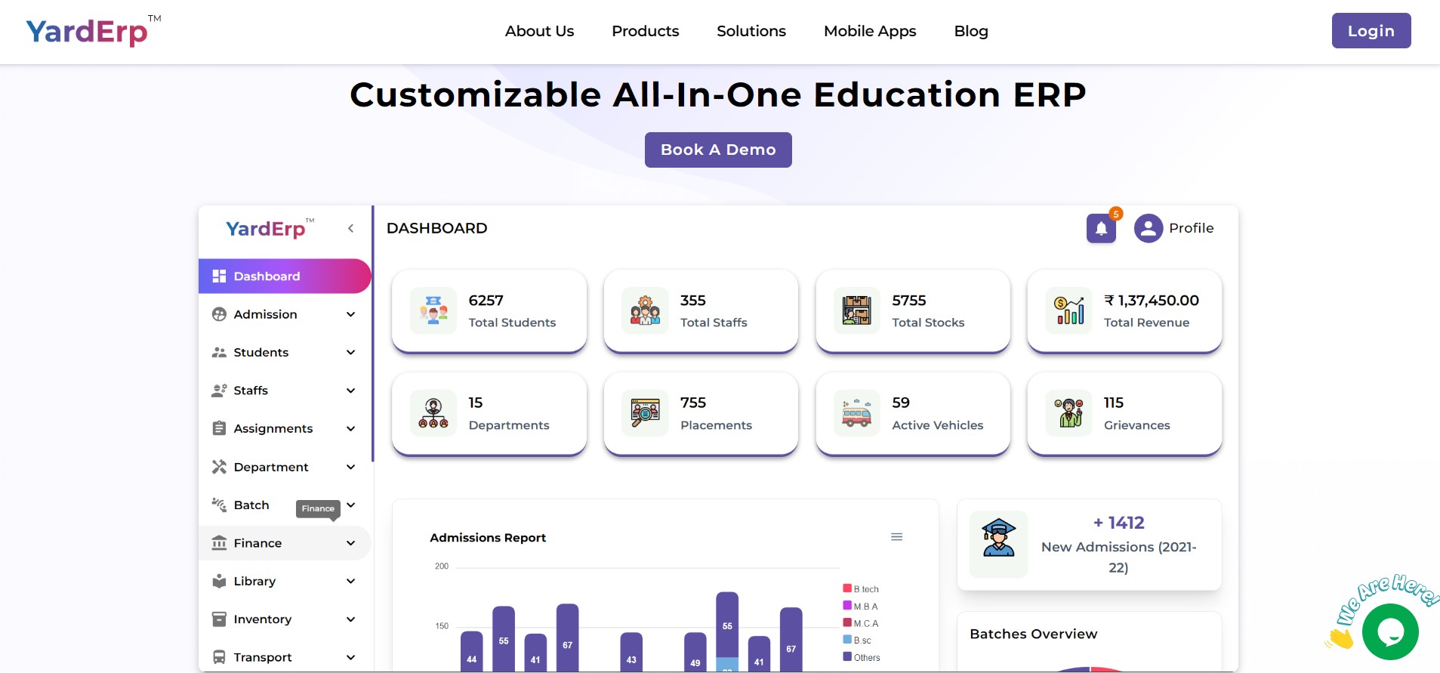The image size is (1440, 673).
Task: Toggle the M.C.A legend swatch
Action: (847, 622)
